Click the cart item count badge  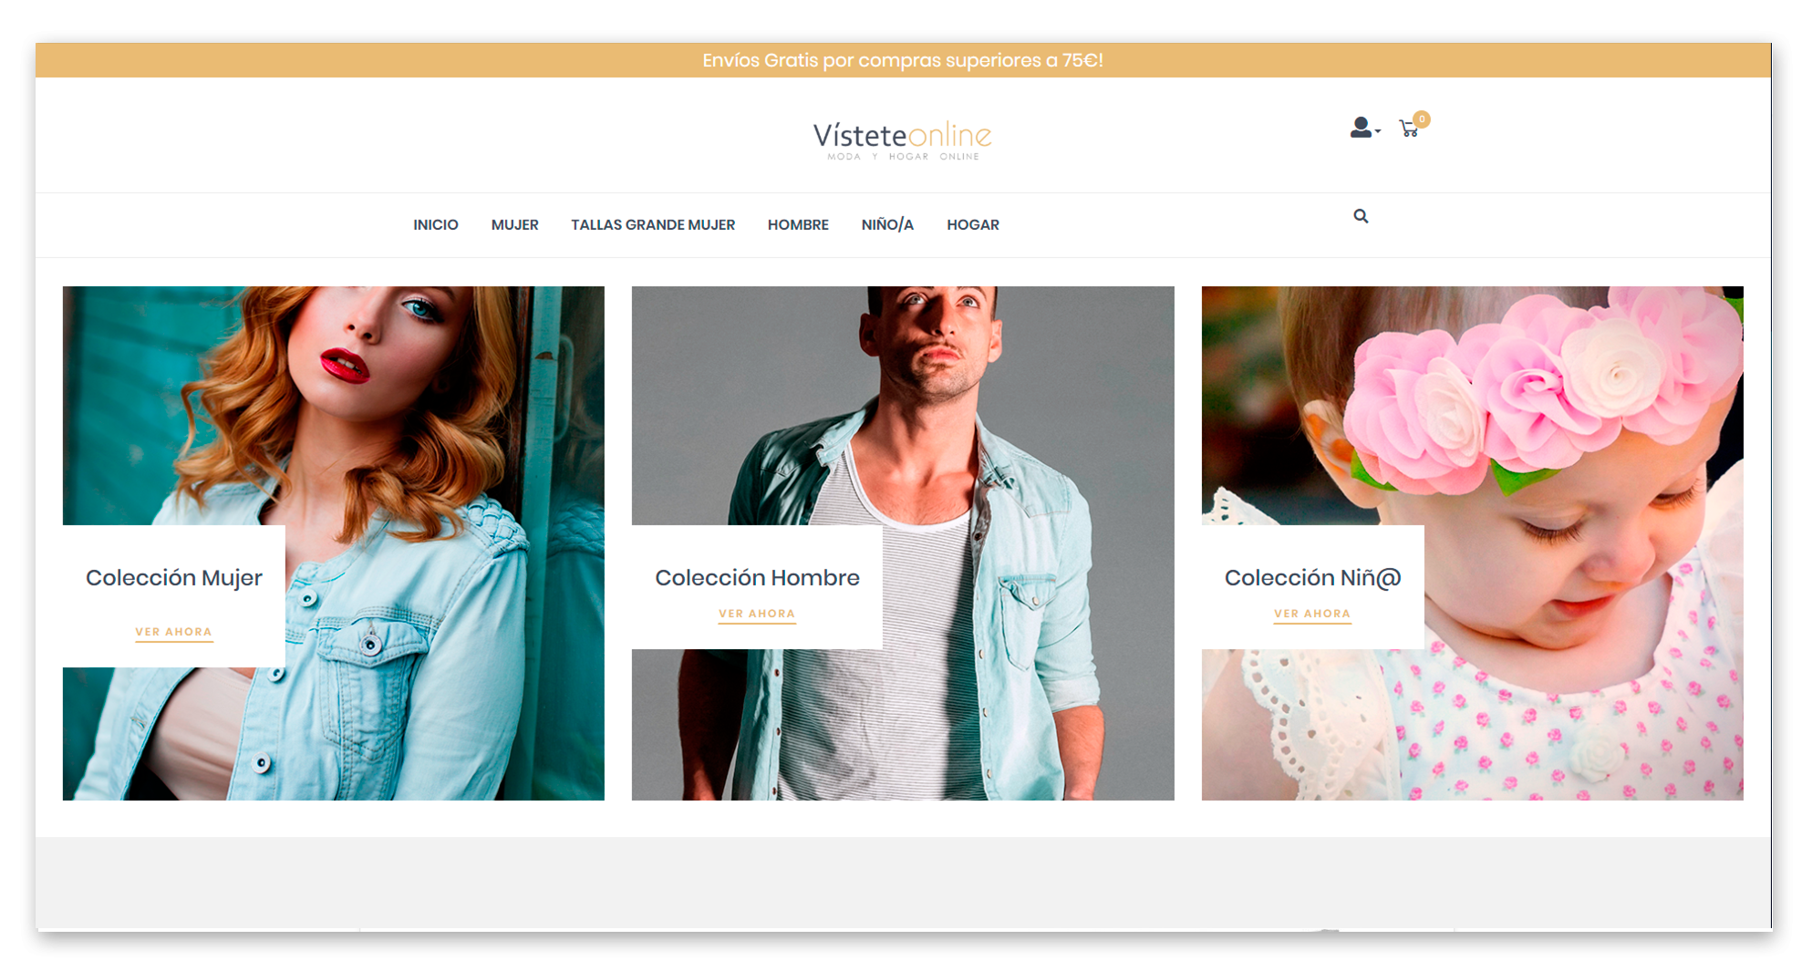tap(1422, 119)
